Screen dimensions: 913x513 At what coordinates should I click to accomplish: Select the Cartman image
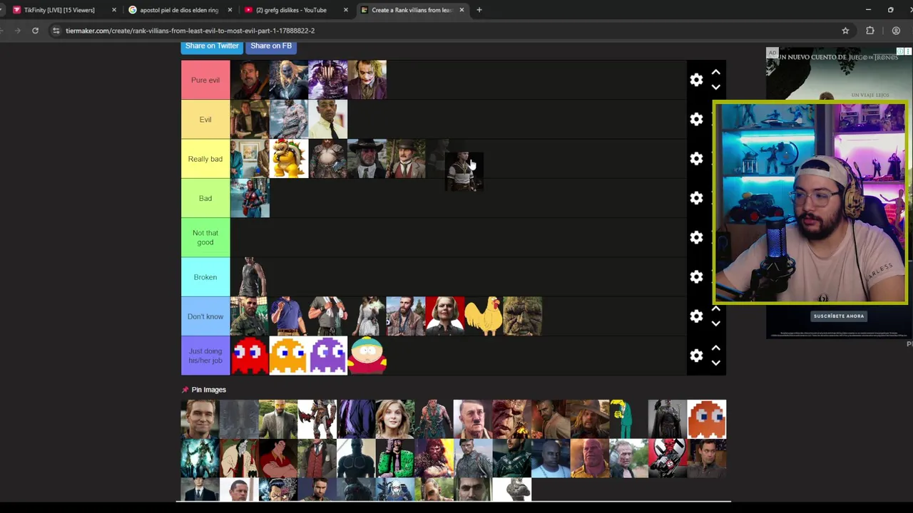(367, 356)
